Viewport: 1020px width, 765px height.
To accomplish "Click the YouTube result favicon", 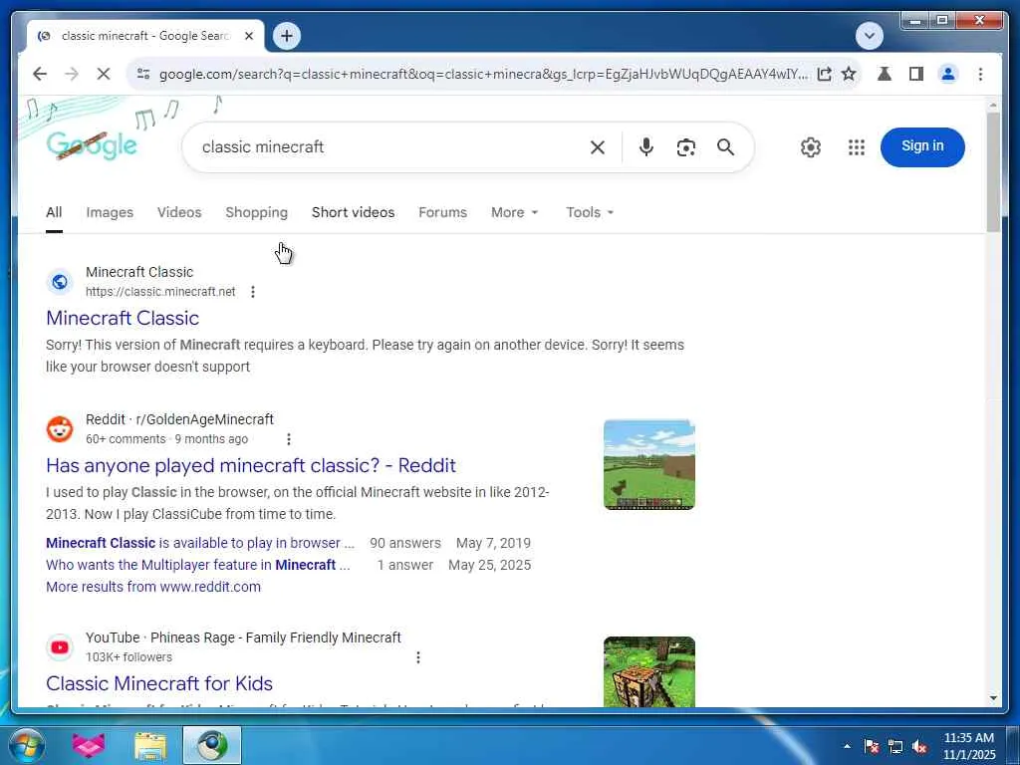I will click(x=59, y=647).
